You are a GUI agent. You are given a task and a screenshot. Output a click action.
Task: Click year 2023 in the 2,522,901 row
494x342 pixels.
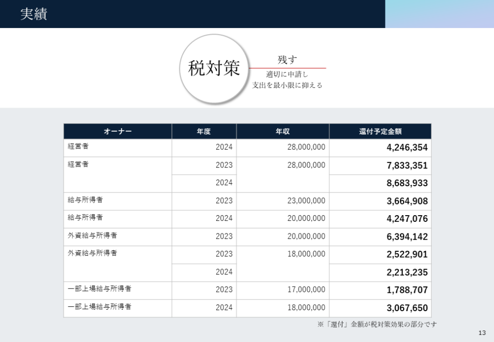[224, 254]
